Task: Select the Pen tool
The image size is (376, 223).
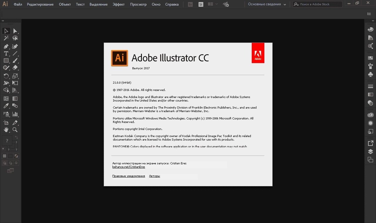Action: coord(6,46)
